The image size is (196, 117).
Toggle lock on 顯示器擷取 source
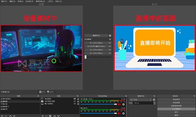point(78,104)
